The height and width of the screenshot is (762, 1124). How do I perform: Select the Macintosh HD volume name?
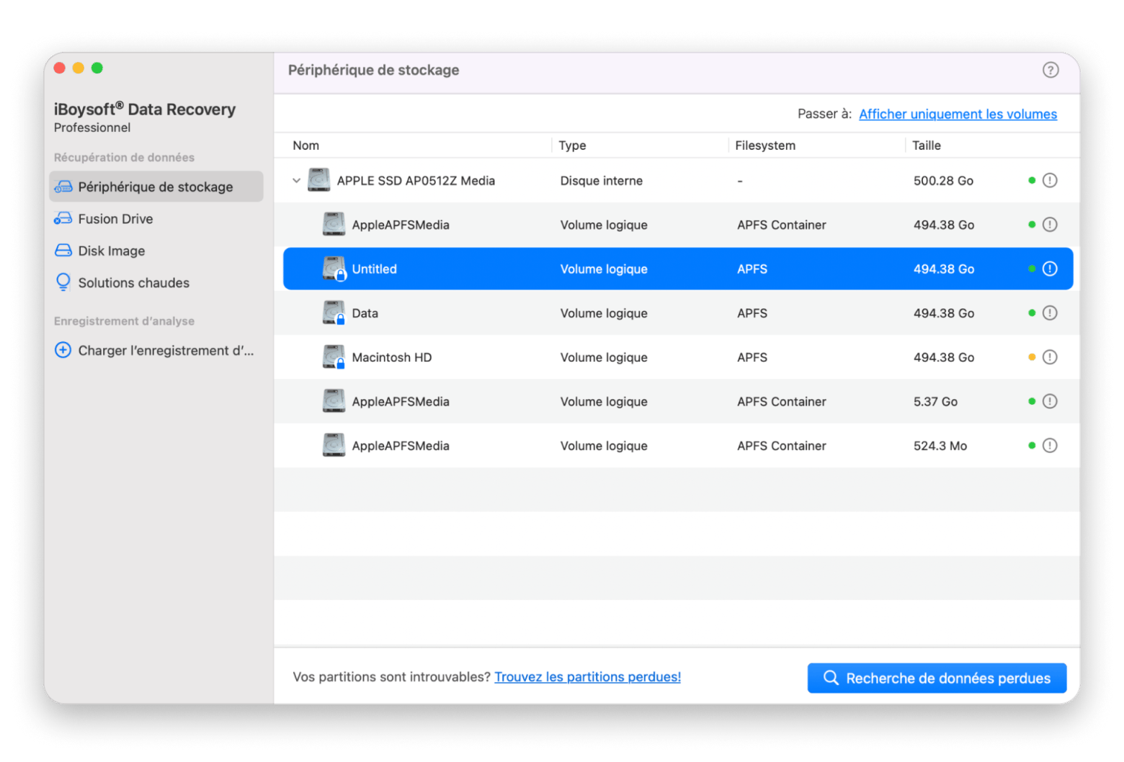click(391, 357)
